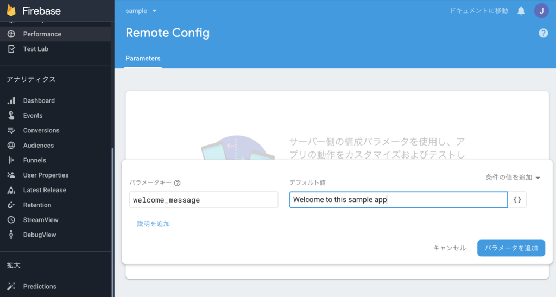Switch to the Parameters tab
Screen dimensions: 556x297
click(143, 59)
